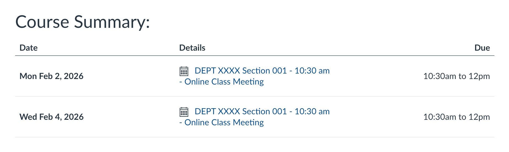
Task: Click "DEPT XXXX" in the Wednesday event title
Action: pyautogui.click(x=217, y=112)
